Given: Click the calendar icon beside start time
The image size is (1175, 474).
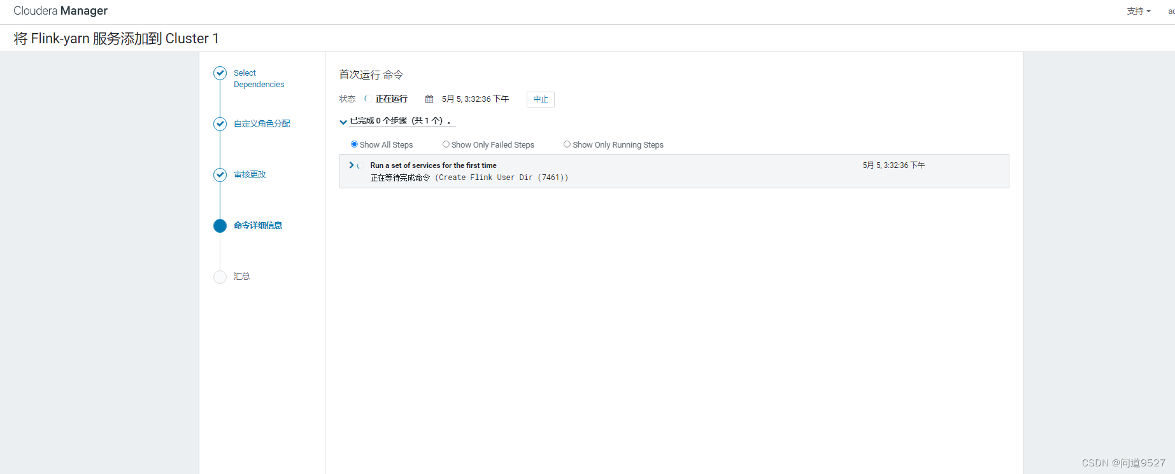Looking at the screenshot, I should [x=429, y=99].
